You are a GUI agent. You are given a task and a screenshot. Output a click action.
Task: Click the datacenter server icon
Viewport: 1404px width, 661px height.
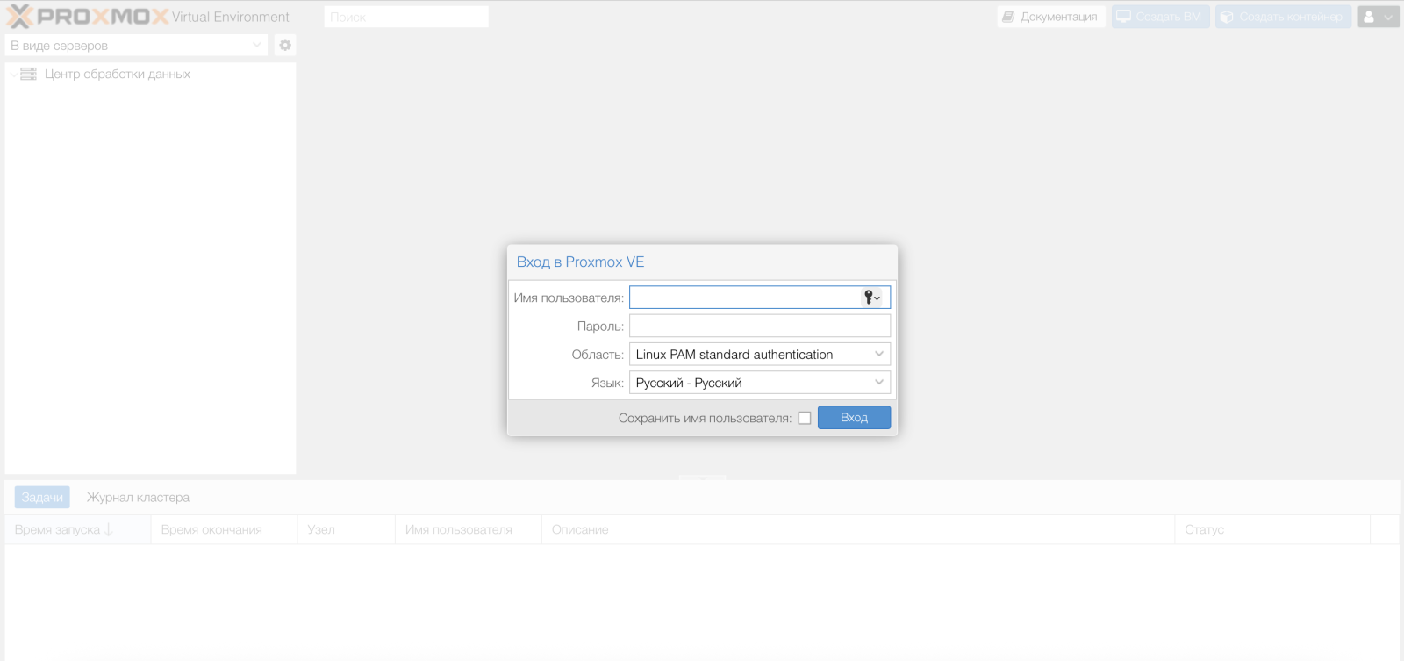point(28,74)
